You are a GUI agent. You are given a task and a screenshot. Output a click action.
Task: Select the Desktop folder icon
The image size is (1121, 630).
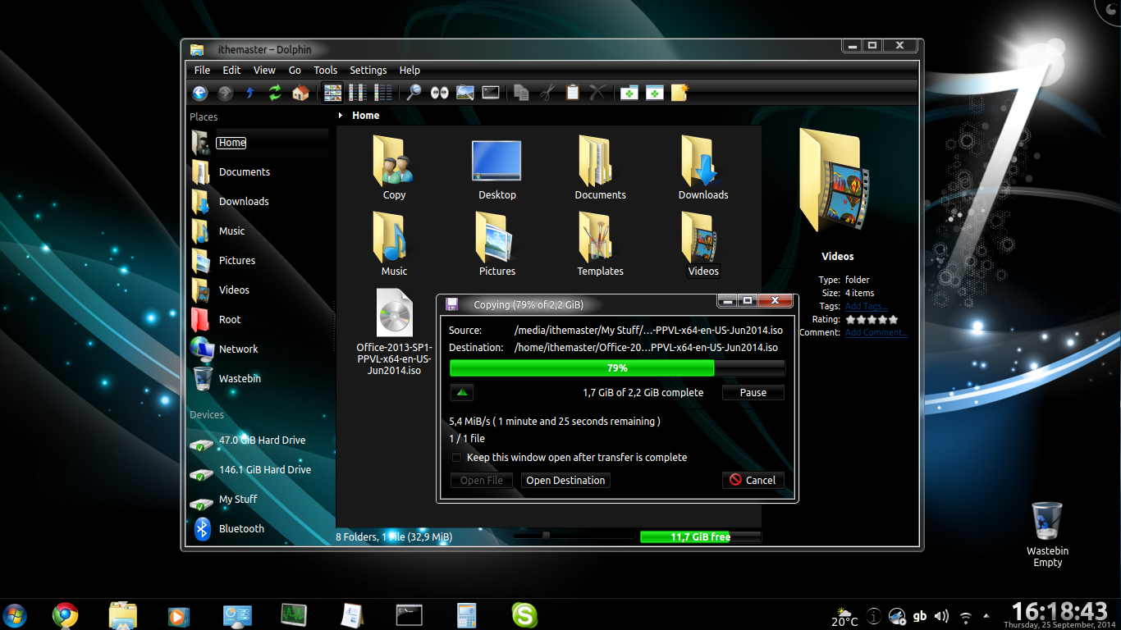pyautogui.click(x=497, y=162)
